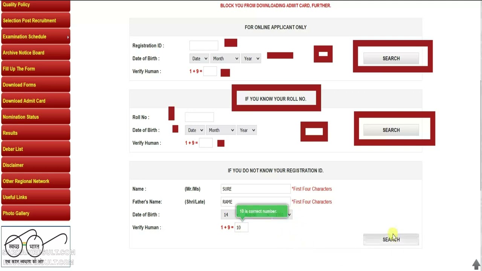Open Month dropdown in Roll No section
482x271 pixels.
click(221, 130)
